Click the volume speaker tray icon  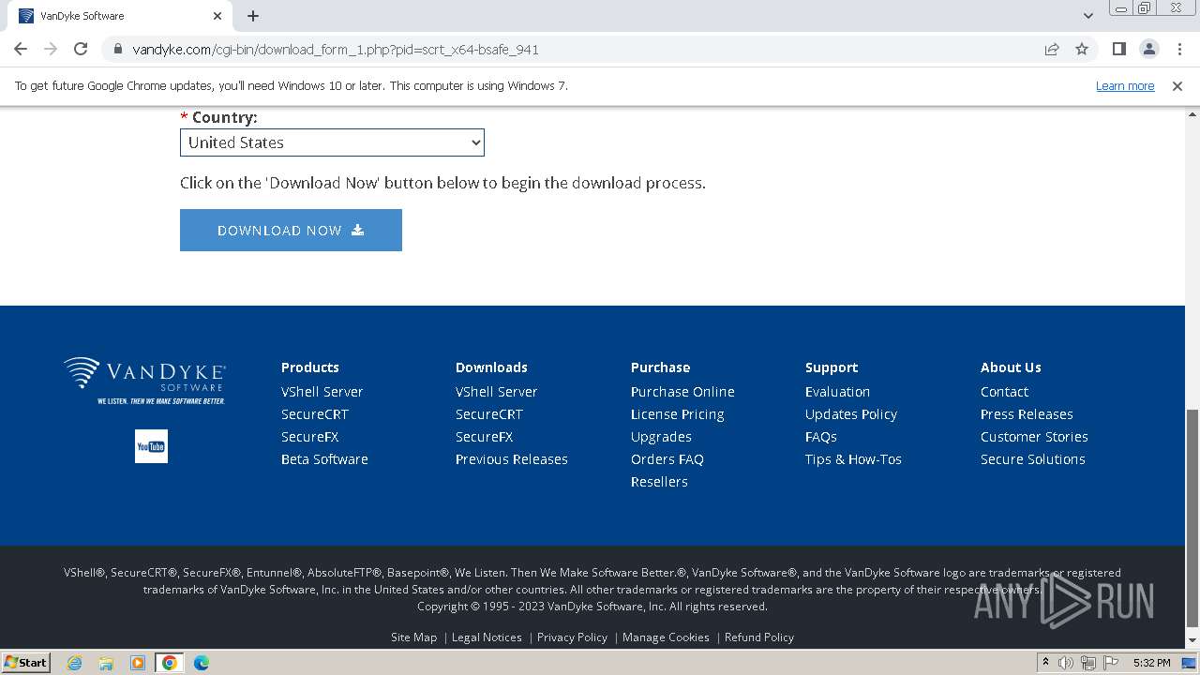coord(1066,663)
